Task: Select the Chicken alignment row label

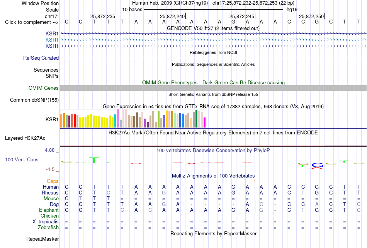Action: [49, 216]
